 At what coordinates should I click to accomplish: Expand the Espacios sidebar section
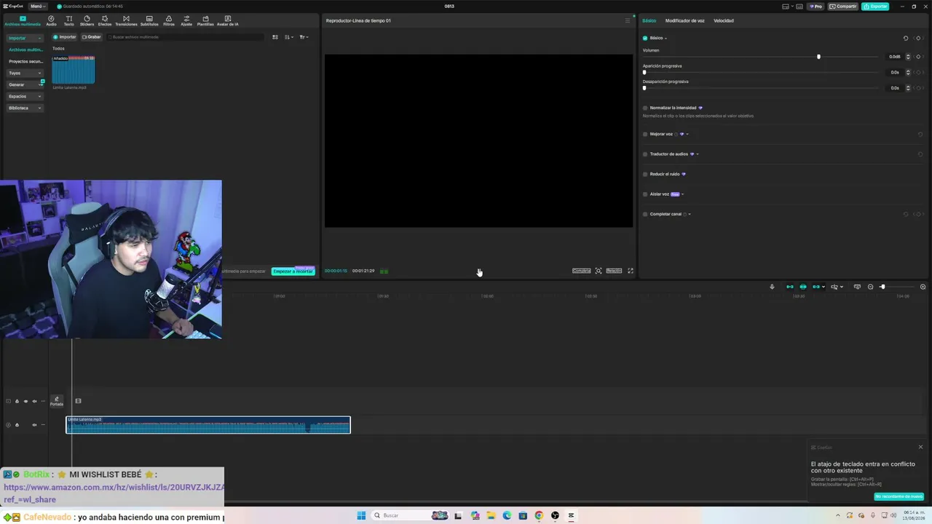pyautogui.click(x=24, y=96)
